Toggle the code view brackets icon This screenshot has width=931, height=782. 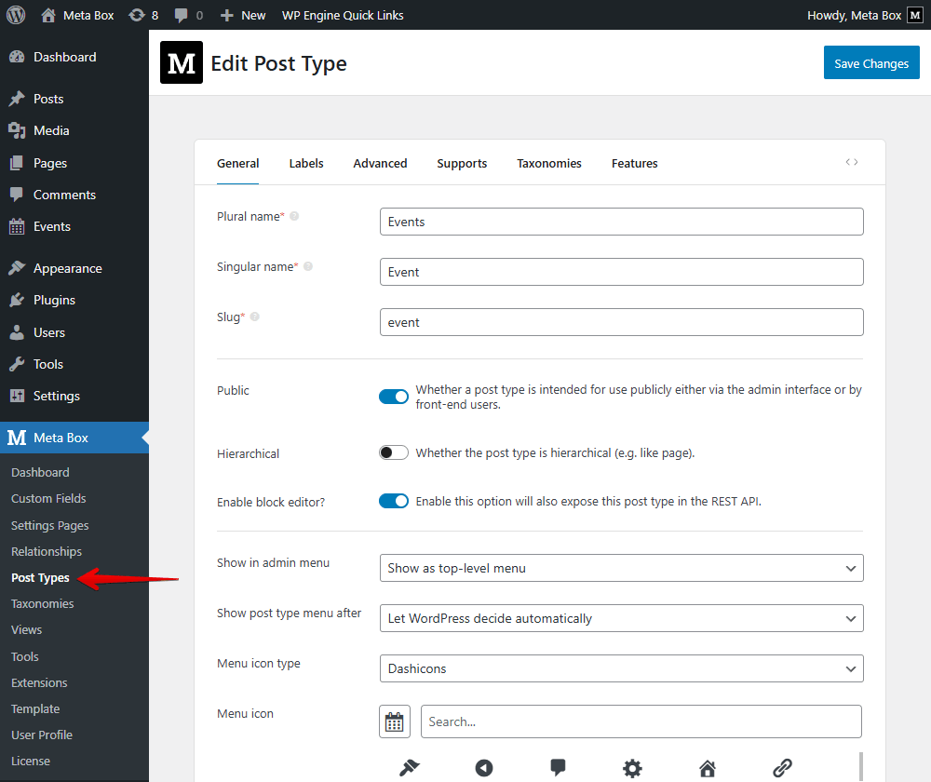[852, 162]
